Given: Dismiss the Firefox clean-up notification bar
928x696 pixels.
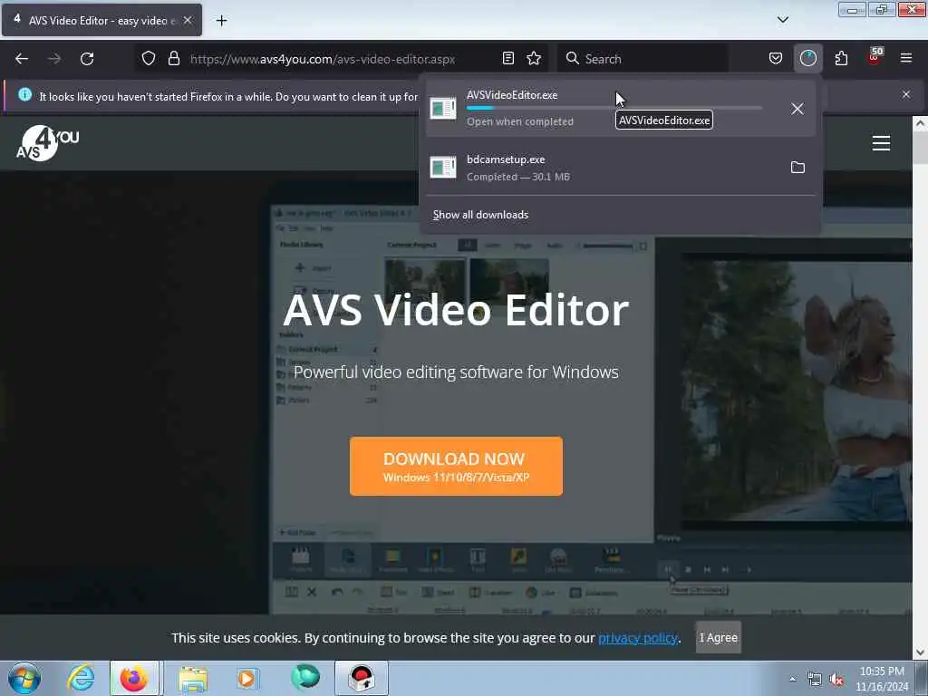Looking at the screenshot, I should pos(905,94).
